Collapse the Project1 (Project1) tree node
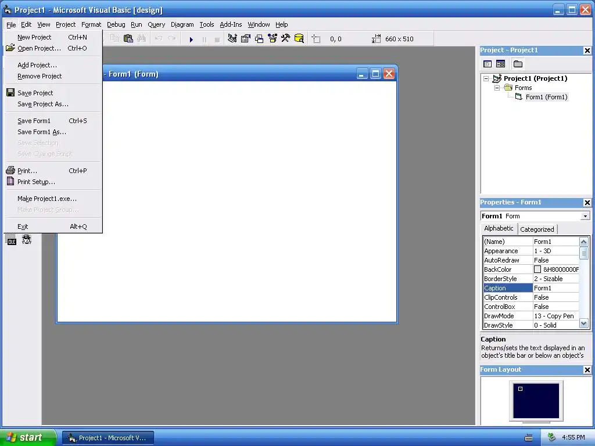 coord(486,78)
